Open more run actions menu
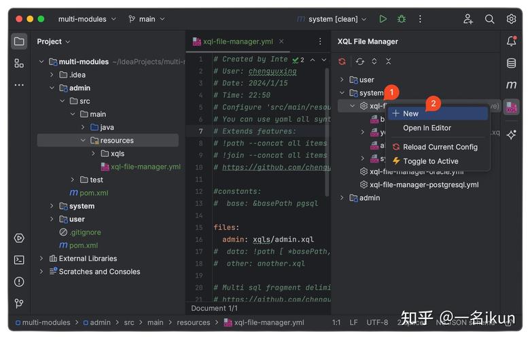Screen dimensions: 530x340 tap(420, 19)
